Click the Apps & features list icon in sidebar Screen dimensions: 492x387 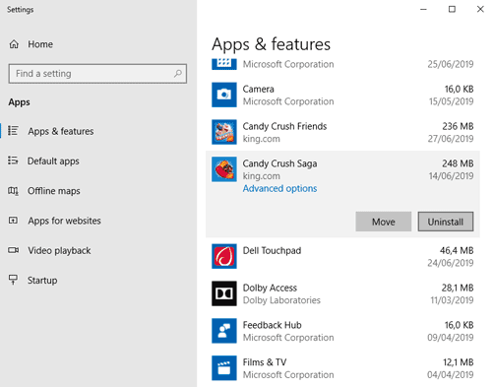click(13, 131)
